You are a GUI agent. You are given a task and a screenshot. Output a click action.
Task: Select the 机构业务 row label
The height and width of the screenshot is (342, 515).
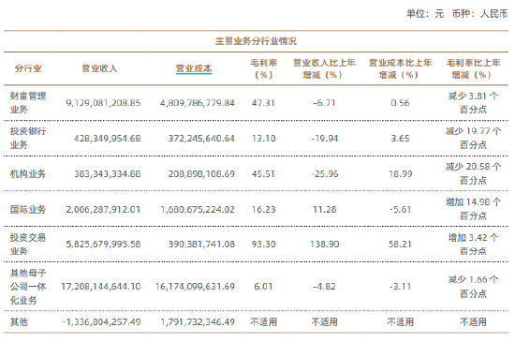point(28,173)
